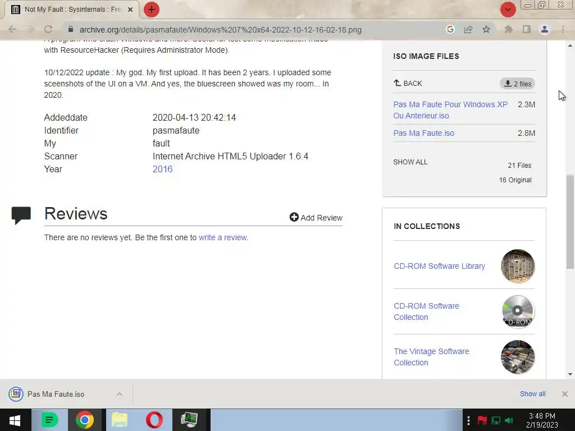This screenshot has width=575, height=431.
Task: Open the green notes app in taskbar
Action: [49, 420]
